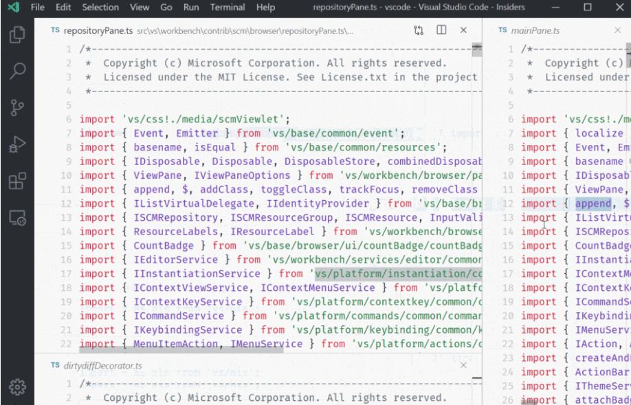Open the Remote Explorer view
Screen dimensions: 631x405
point(17,218)
